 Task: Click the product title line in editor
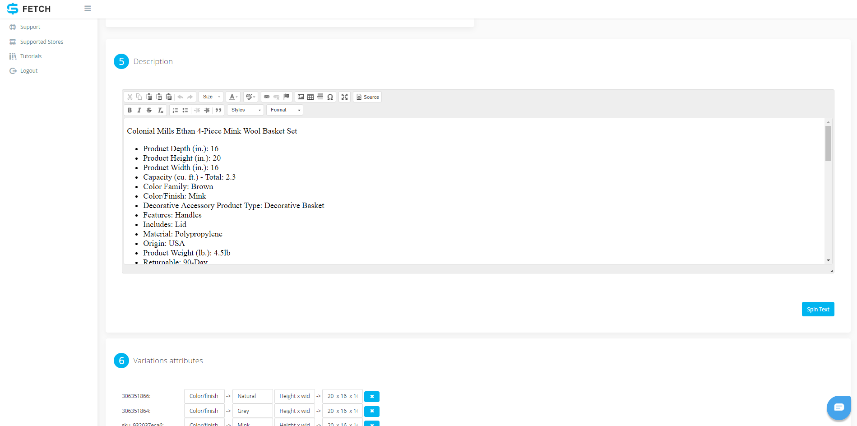pos(212,131)
